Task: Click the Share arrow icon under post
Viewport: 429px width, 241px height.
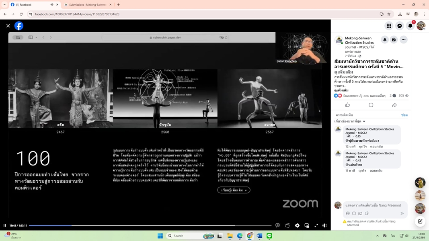Action: [x=394, y=105]
